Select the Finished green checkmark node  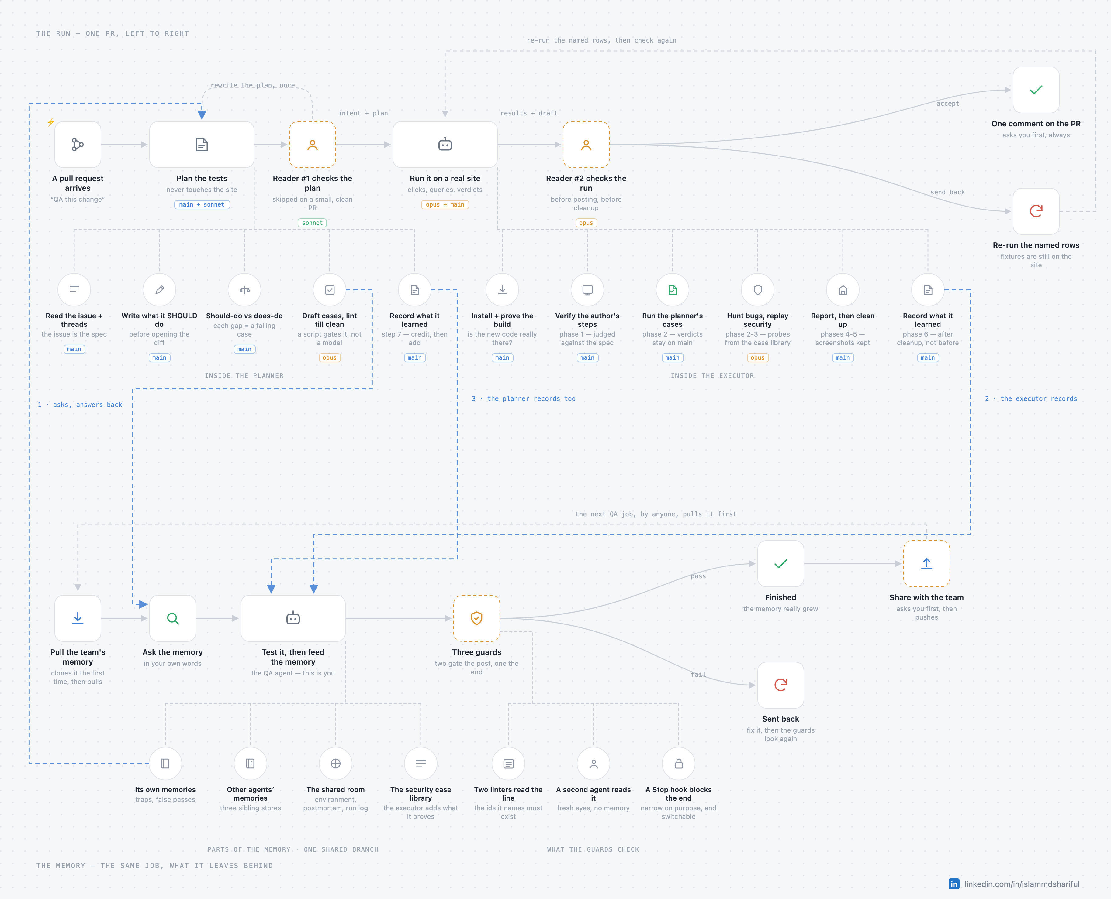[x=781, y=563]
